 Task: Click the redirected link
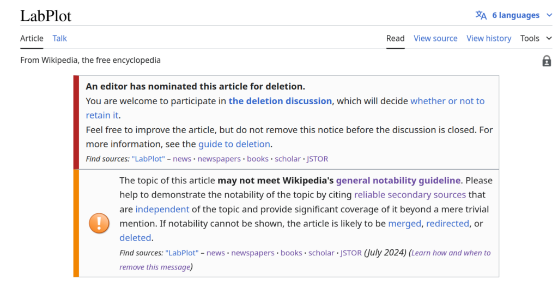coord(447,223)
